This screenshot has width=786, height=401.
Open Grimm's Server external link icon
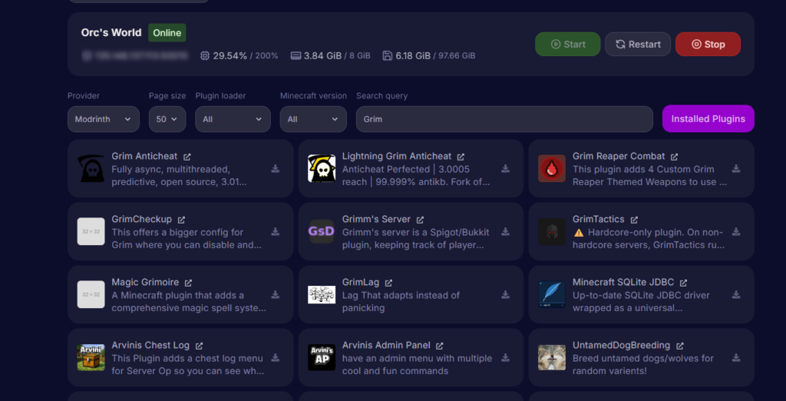[420, 220]
